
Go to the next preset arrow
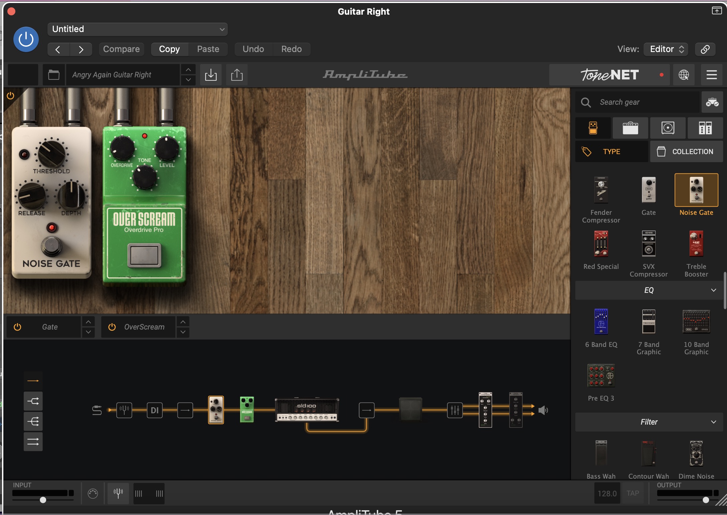coord(81,49)
